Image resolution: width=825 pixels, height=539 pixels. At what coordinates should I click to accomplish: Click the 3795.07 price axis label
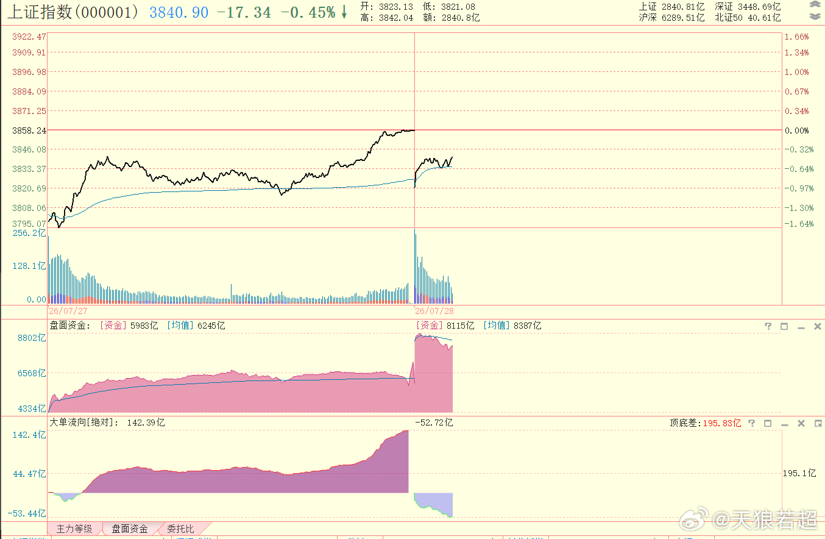pyautogui.click(x=29, y=224)
